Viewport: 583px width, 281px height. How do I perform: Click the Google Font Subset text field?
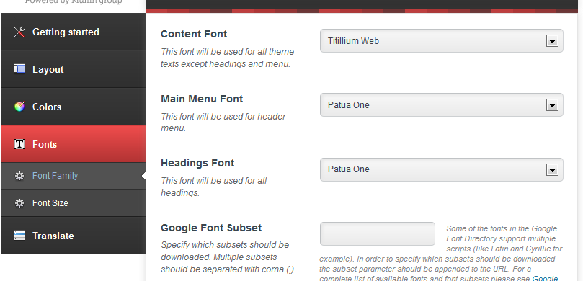(378, 233)
